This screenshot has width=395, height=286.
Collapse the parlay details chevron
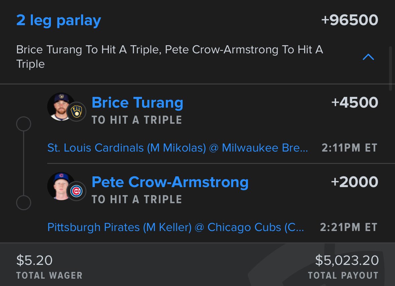coord(368,57)
